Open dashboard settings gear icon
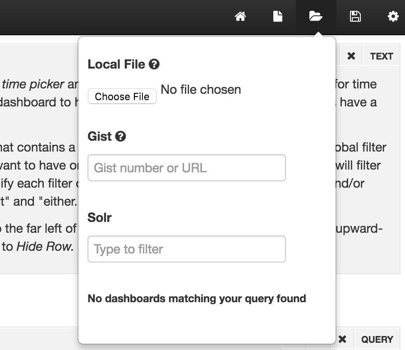 pyautogui.click(x=393, y=17)
